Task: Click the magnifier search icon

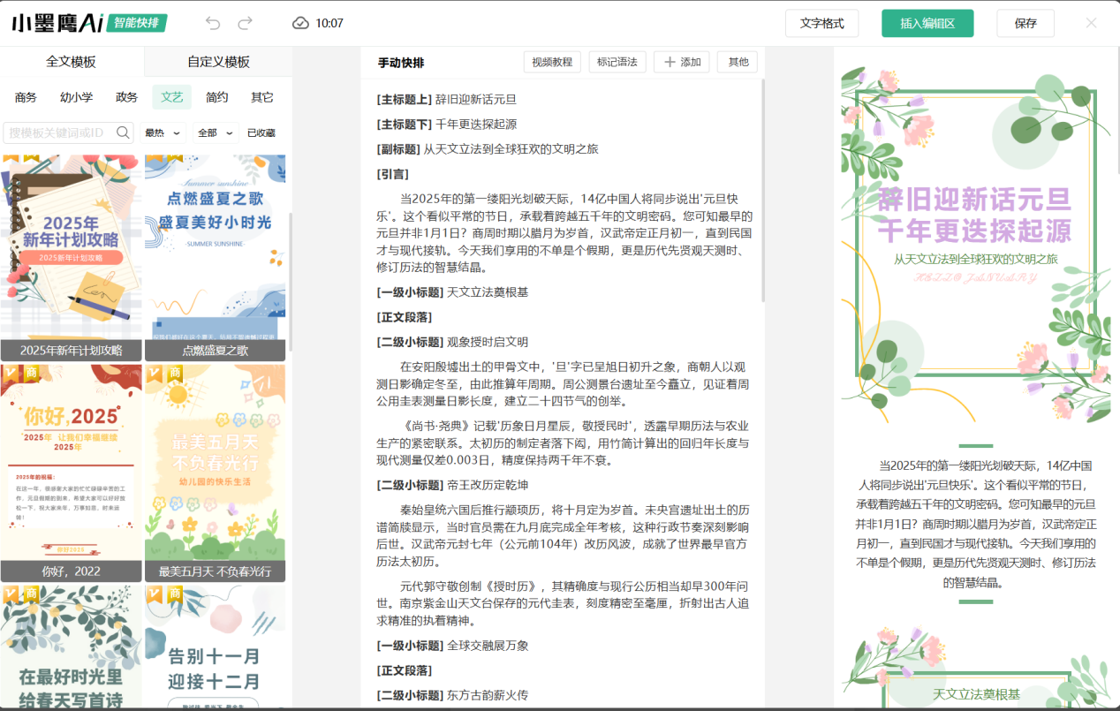Action: pos(124,132)
